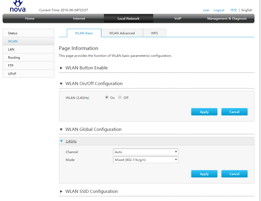Viewport: 261px width, 201px height.
Task: Click the user link
Action: click(206, 10)
